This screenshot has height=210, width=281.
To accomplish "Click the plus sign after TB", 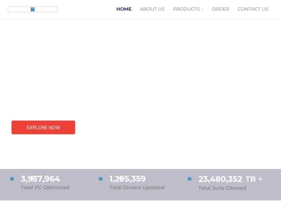I will pyautogui.click(x=260, y=179).
